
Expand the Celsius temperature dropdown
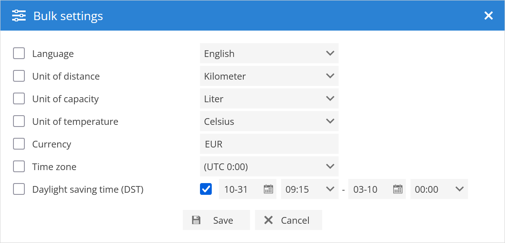[x=269, y=121]
